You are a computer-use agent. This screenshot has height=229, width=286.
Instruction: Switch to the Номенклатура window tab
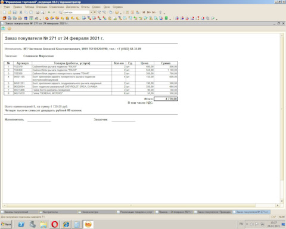(x=97, y=212)
